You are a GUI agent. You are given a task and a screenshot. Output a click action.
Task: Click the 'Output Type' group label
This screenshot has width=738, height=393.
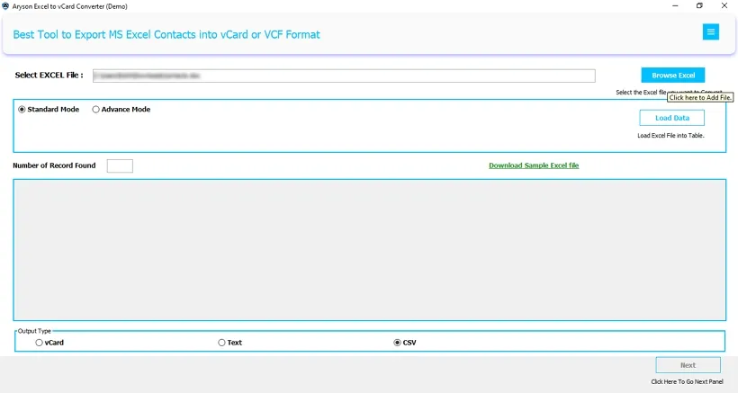[x=34, y=331]
